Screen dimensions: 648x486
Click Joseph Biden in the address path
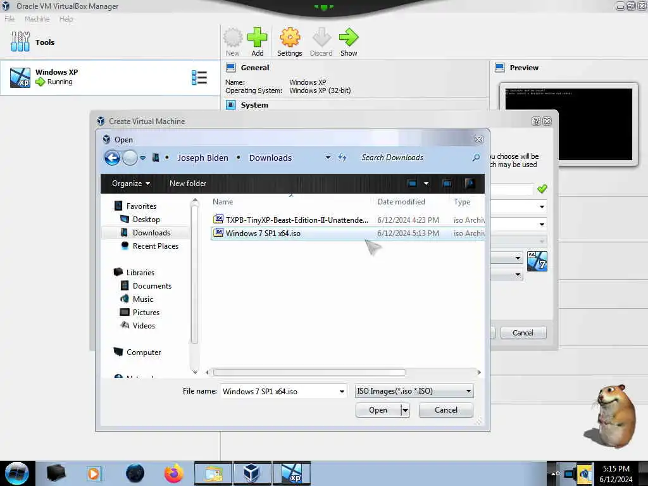click(202, 158)
